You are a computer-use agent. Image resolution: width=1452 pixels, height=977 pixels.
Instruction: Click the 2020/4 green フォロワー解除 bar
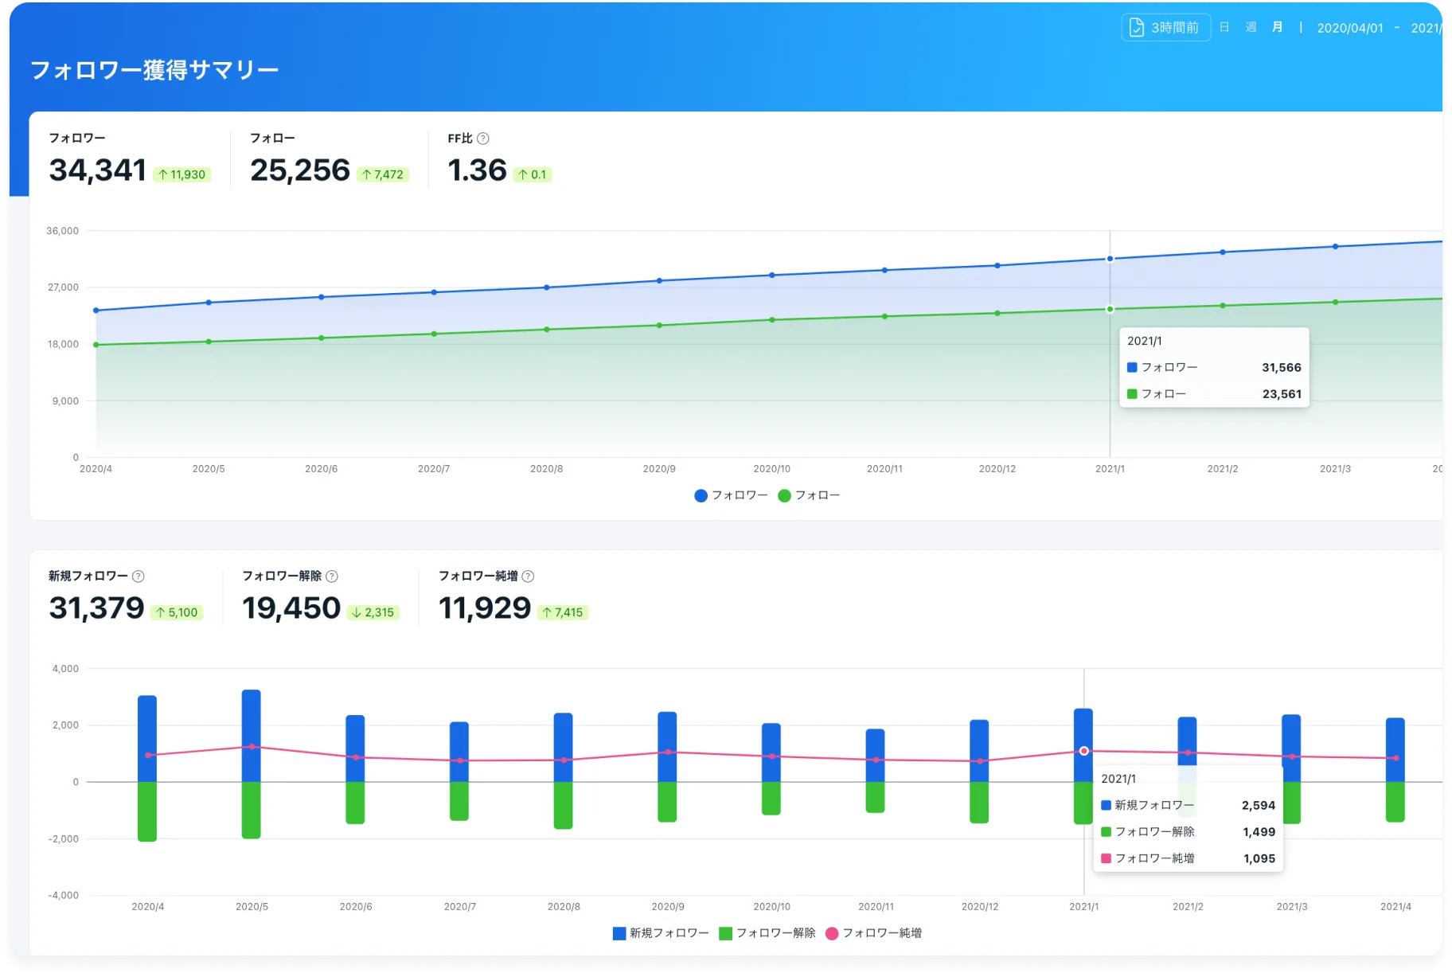click(x=147, y=811)
